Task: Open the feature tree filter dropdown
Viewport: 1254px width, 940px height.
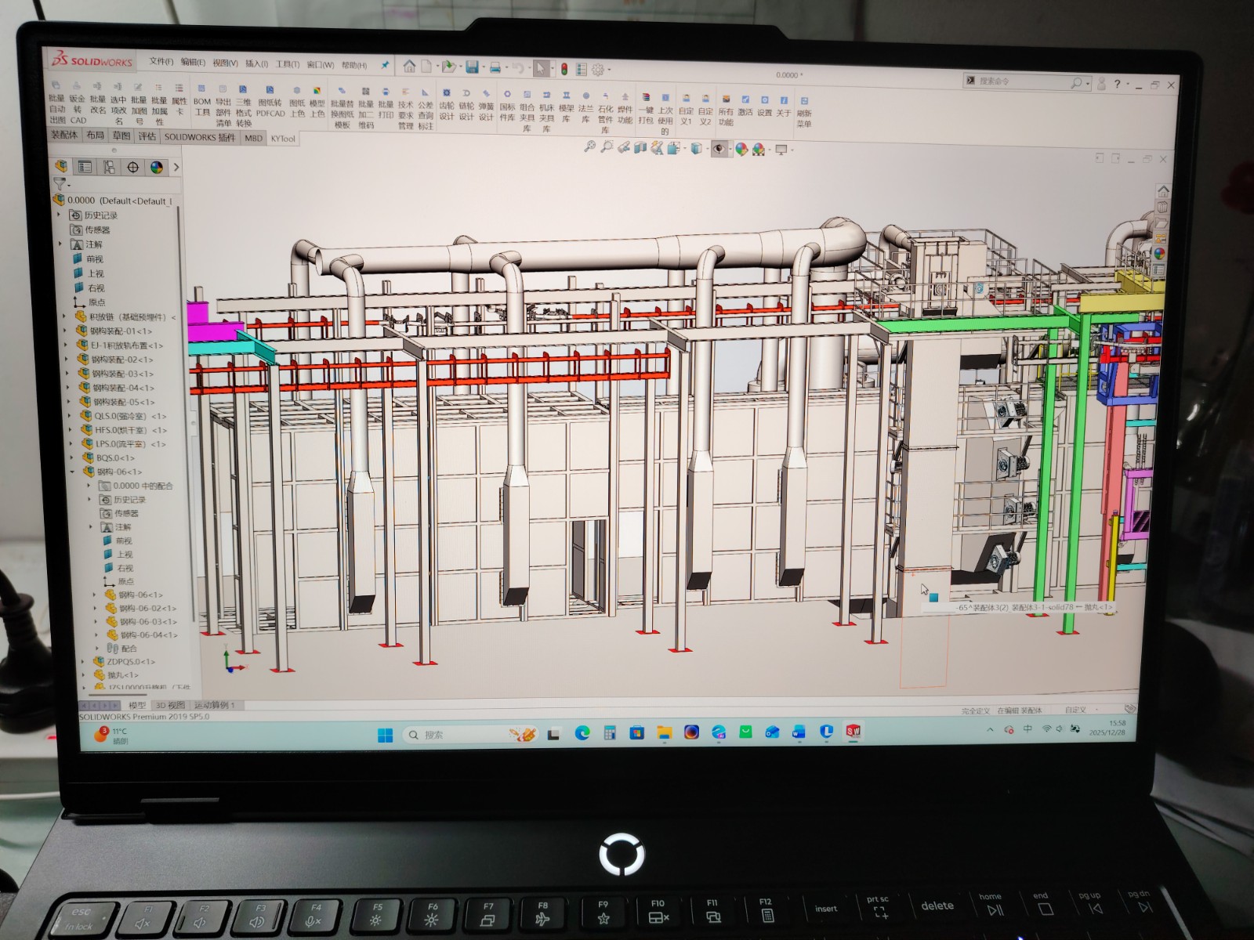Action: coord(61,184)
